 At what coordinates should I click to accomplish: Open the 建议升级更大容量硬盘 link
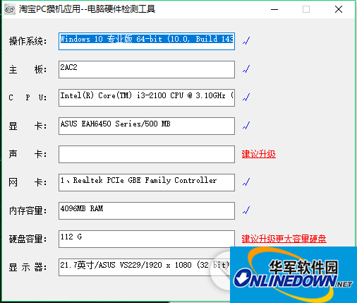(284, 239)
